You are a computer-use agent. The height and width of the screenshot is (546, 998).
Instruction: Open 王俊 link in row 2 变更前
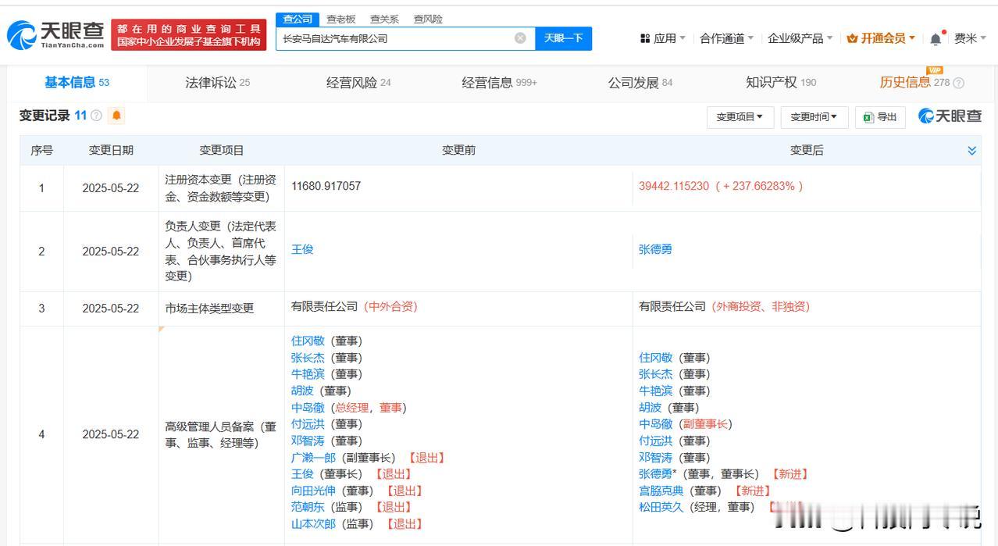[x=302, y=249]
